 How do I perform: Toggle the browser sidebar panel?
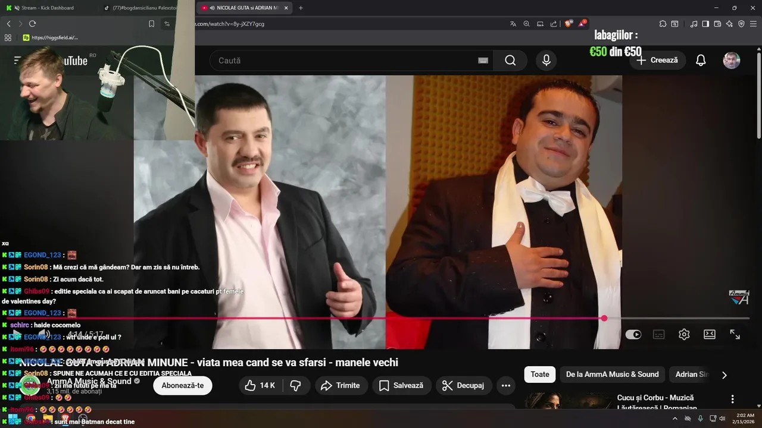(x=705, y=24)
